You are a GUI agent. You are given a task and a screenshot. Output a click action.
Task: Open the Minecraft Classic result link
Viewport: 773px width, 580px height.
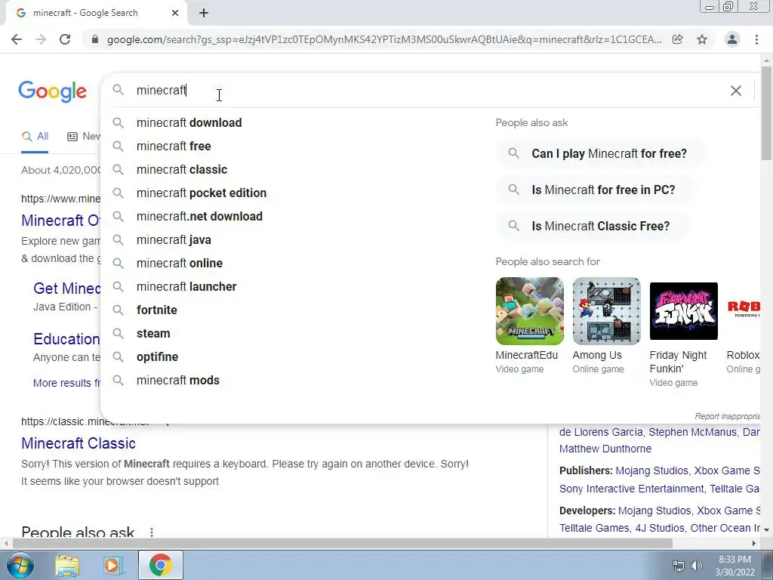(x=79, y=443)
